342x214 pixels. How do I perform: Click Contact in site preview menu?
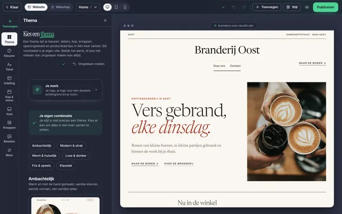pyautogui.click(x=235, y=66)
